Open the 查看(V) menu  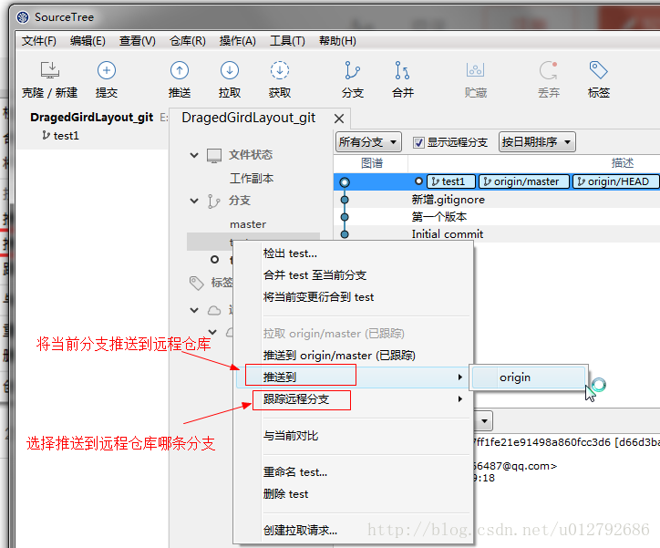(x=138, y=41)
